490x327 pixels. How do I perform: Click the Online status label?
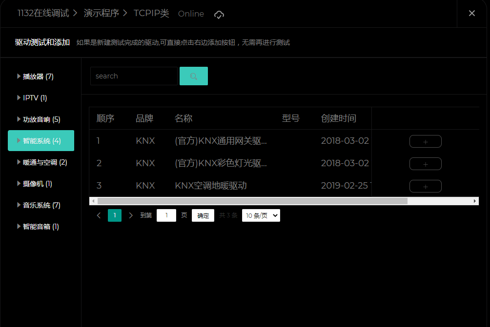pos(191,14)
